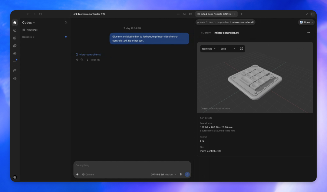This screenshot has height=192, width=327.
Task: Expand the Codex workspace dropdown
Action: (x=28, y=22)
